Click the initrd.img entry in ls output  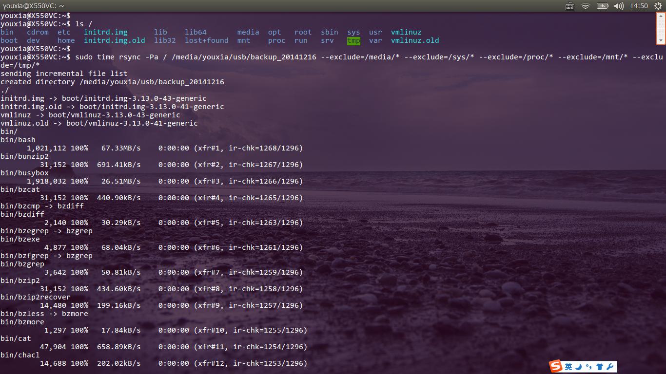coord(105,33)
